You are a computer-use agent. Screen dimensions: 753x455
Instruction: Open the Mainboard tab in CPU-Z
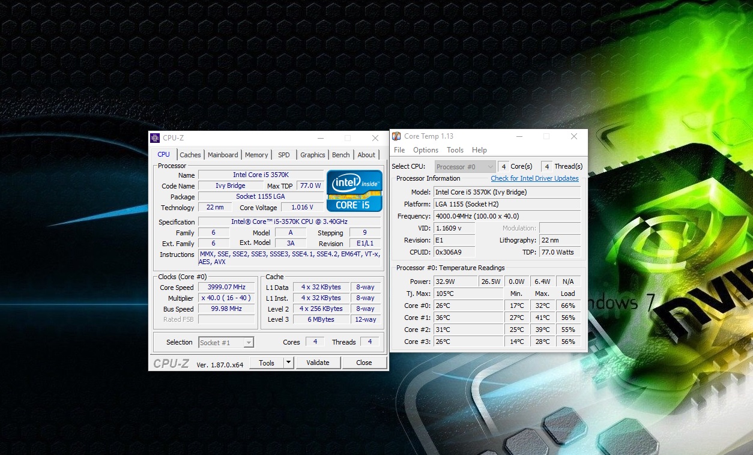(x=223, y=155)
